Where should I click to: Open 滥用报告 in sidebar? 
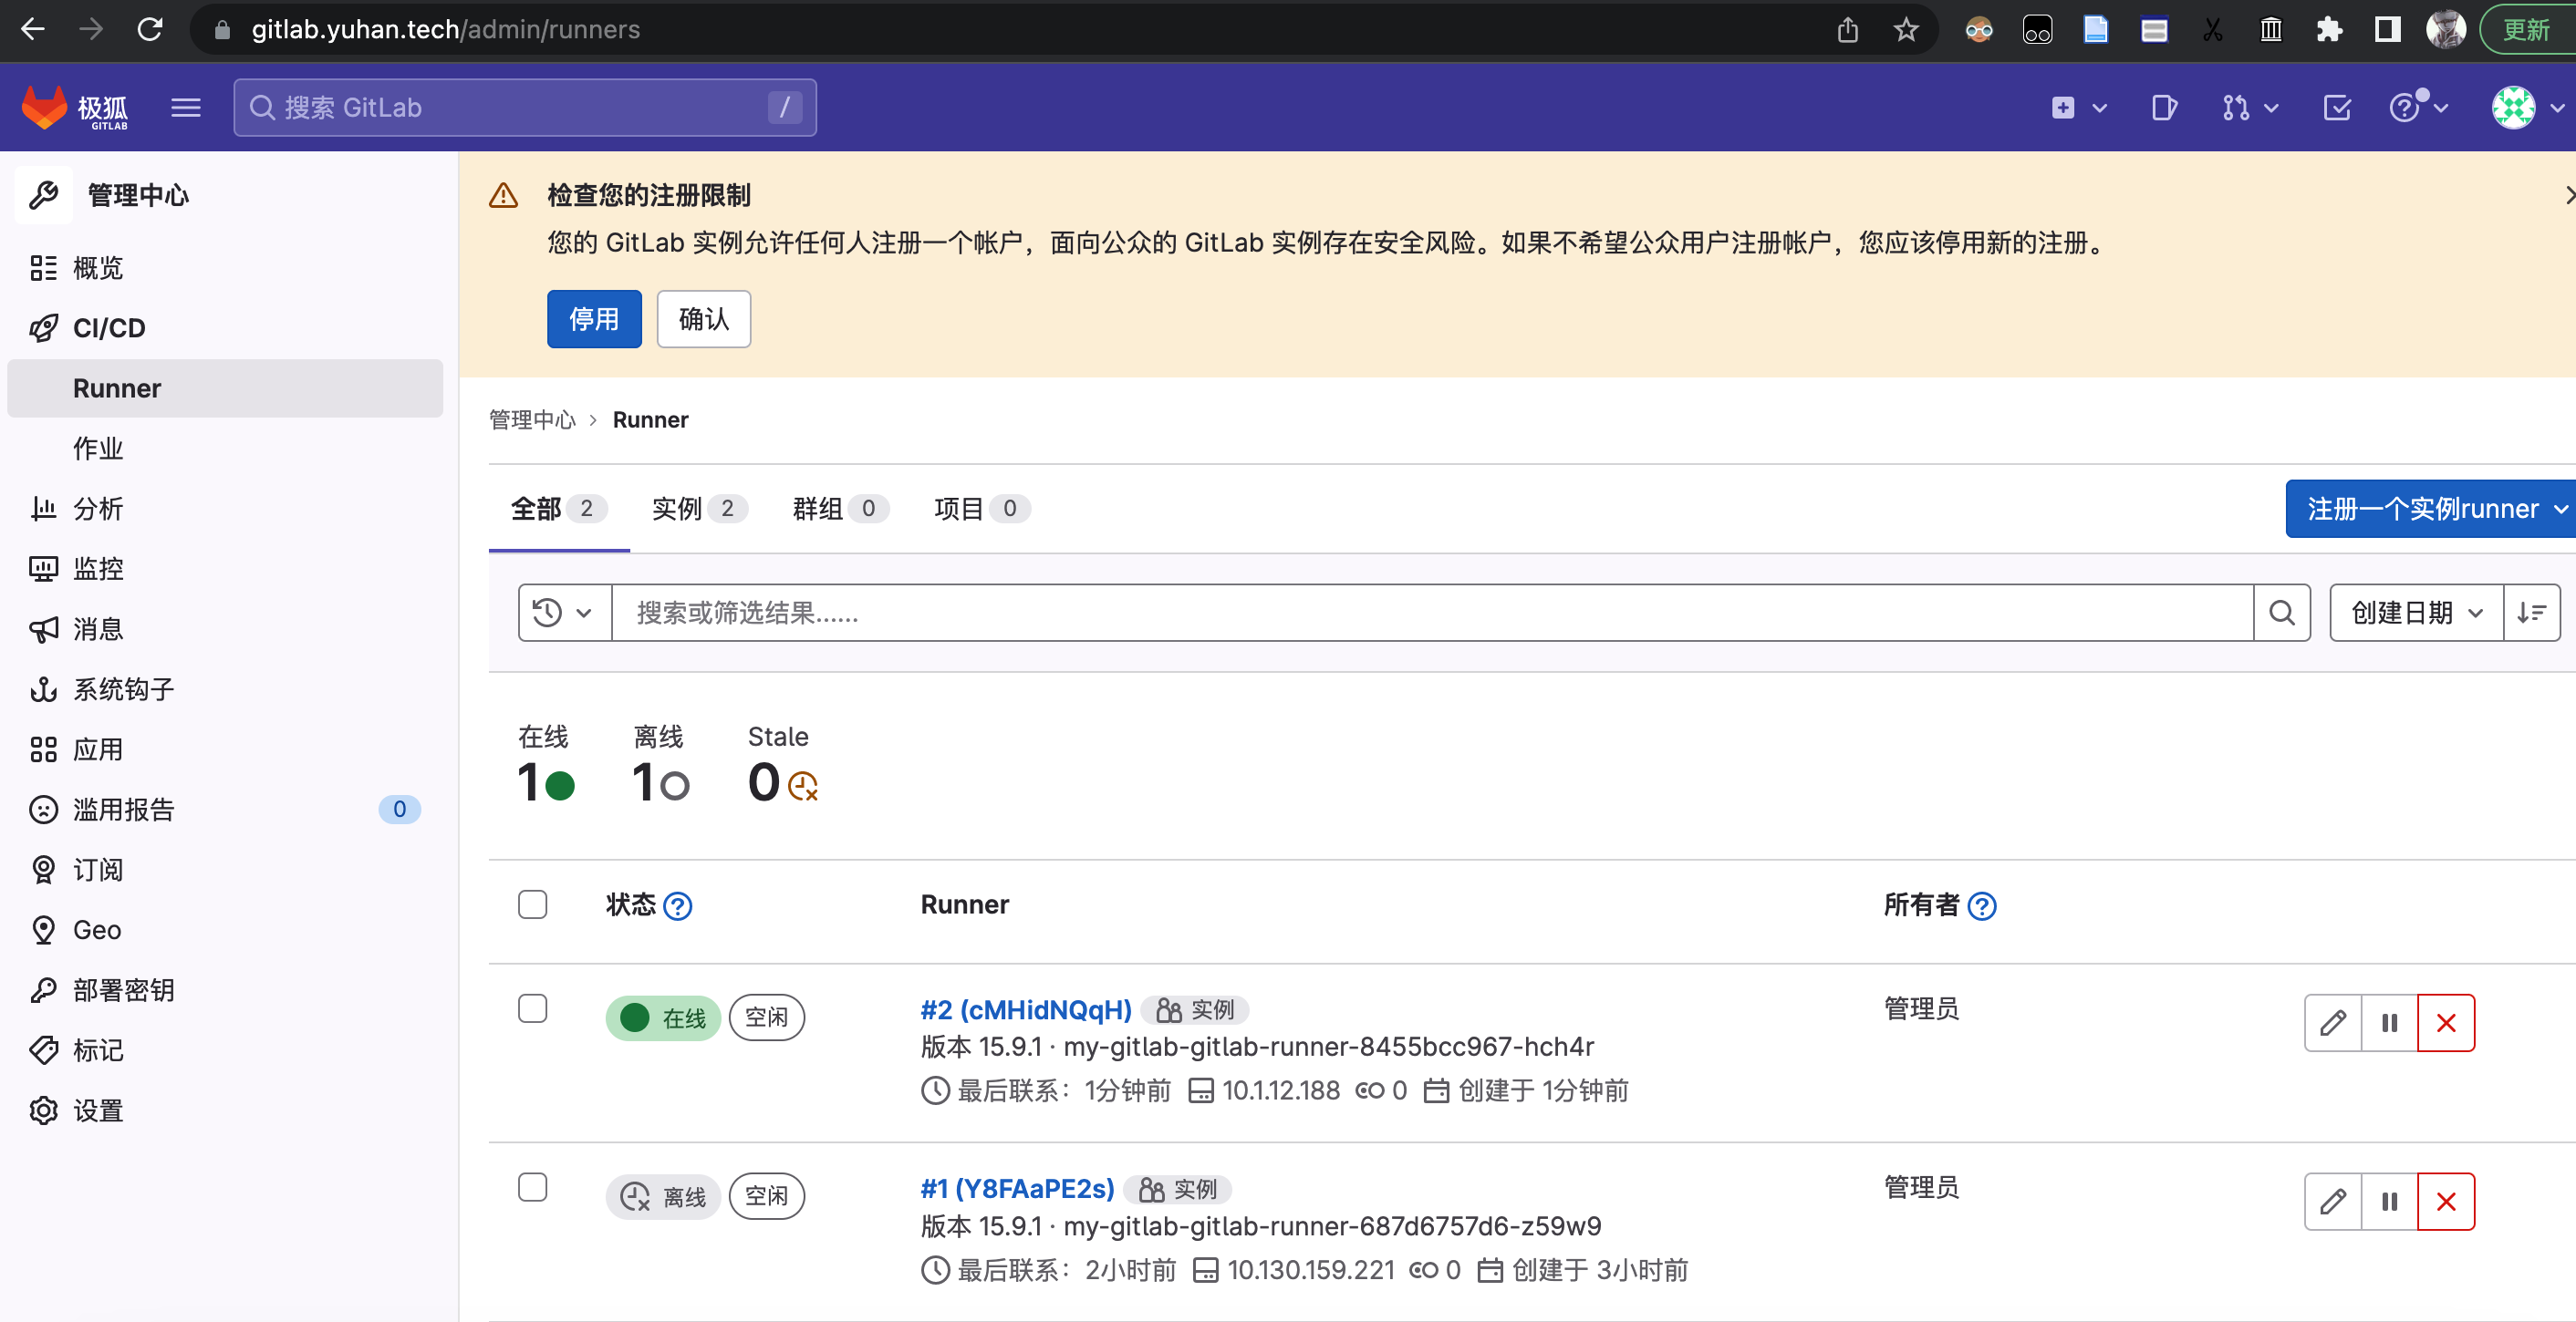pyautogui.click(x=225, y=810)
